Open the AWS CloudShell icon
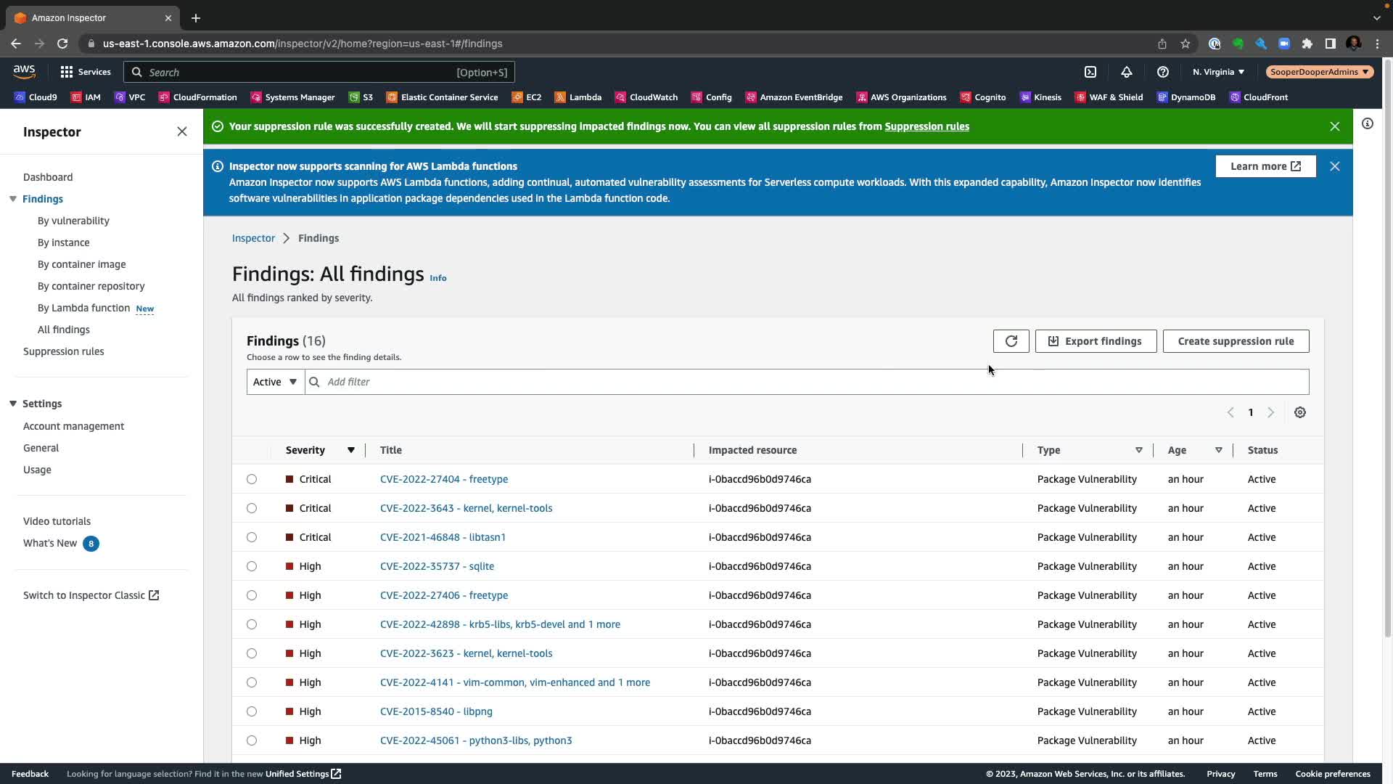The image size is (1393, 784). (x=1090, y=72)
